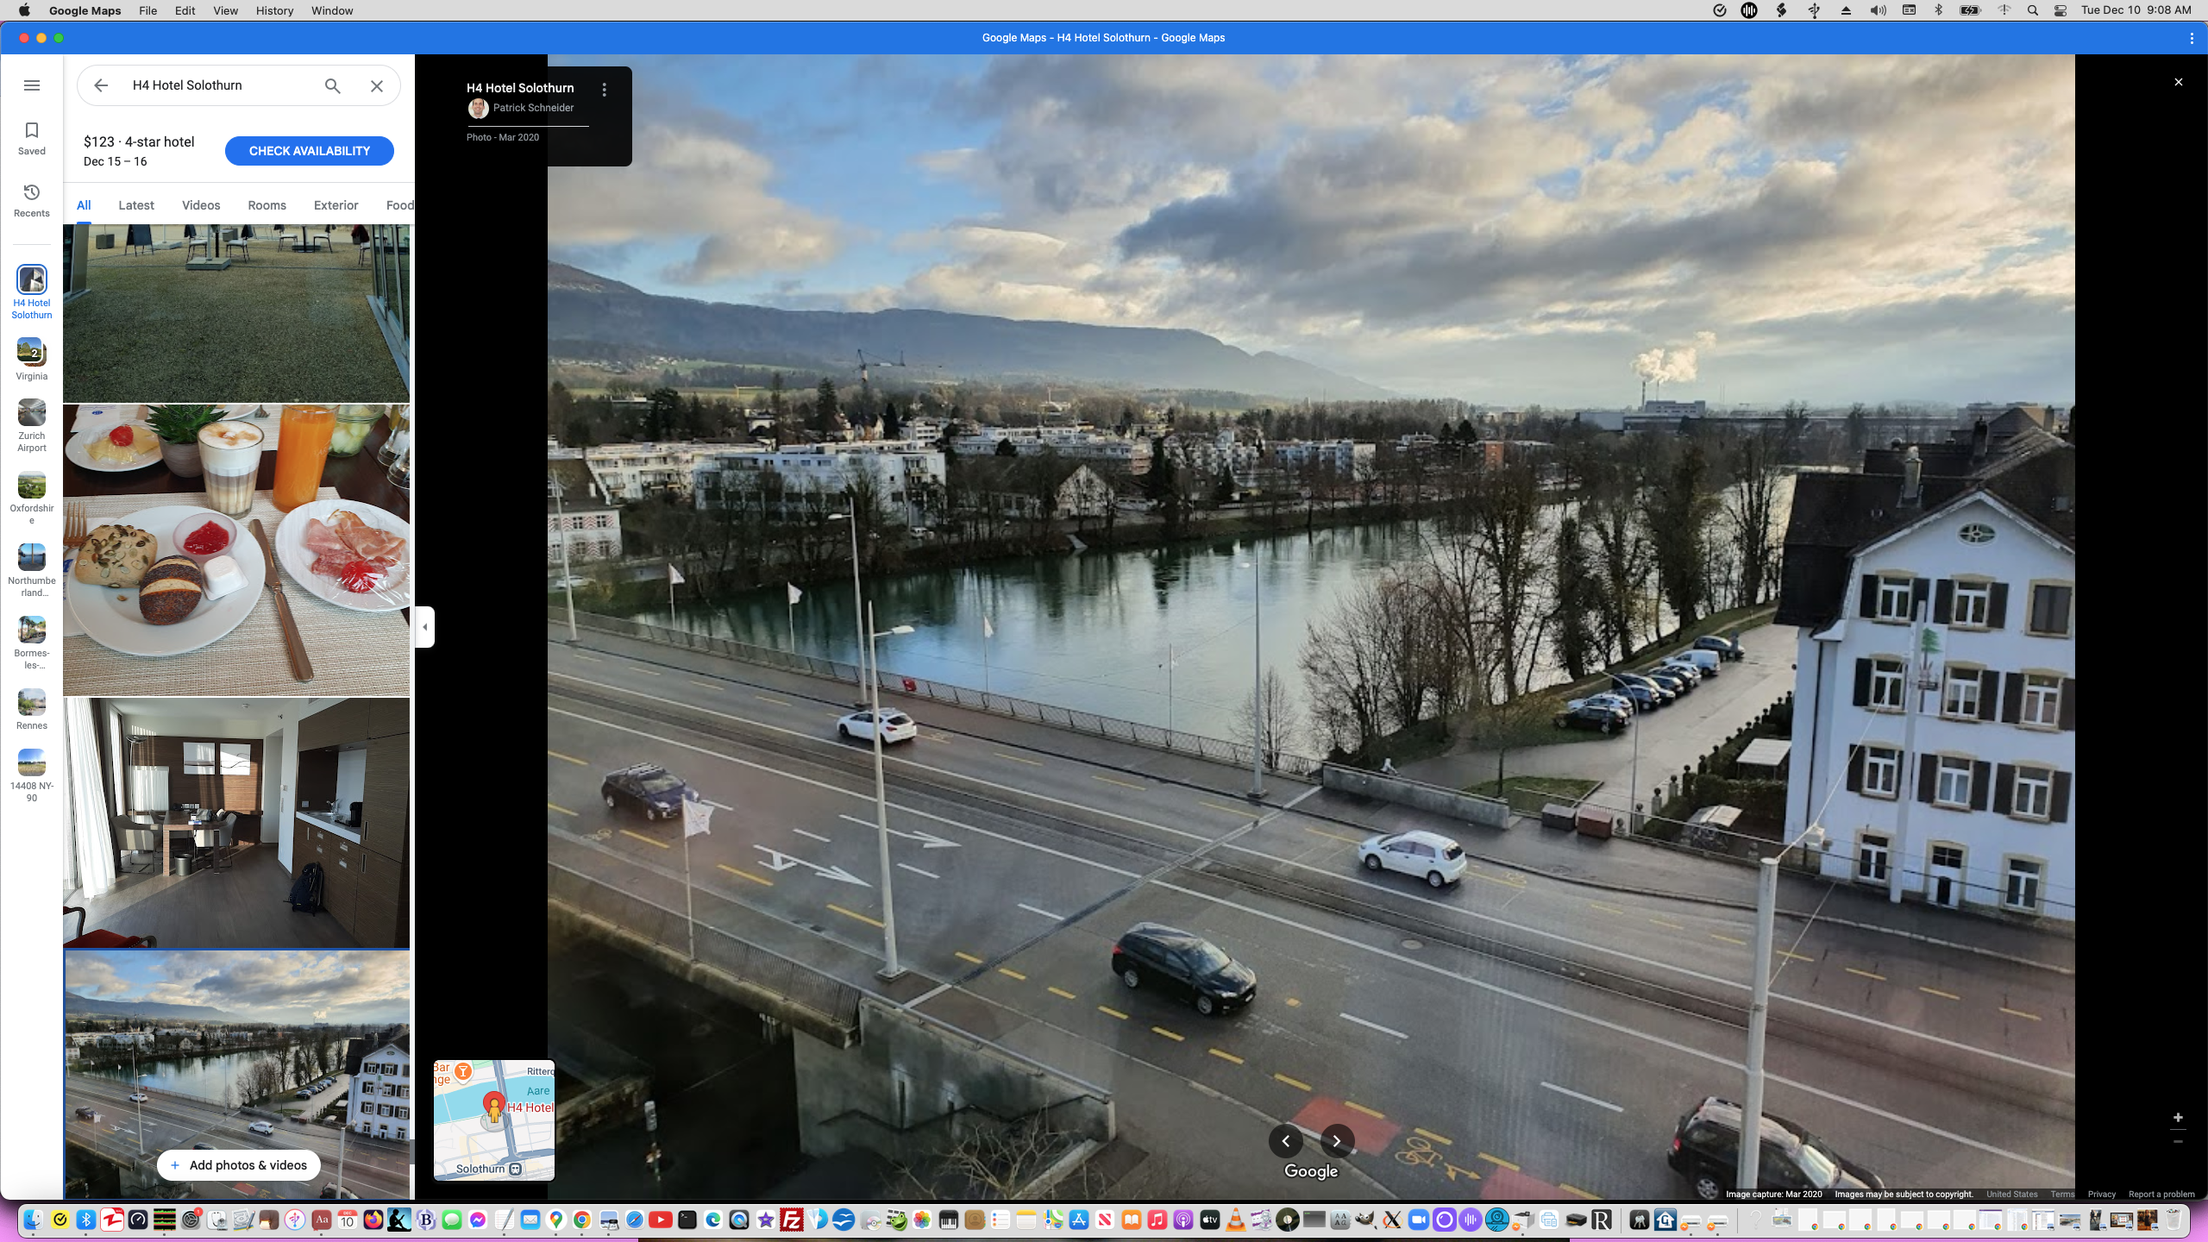Image resolution: width=2208 pixels, height=1242 pixels.
Task: Switch to the Rooms tab
Action: coord(267,205)
